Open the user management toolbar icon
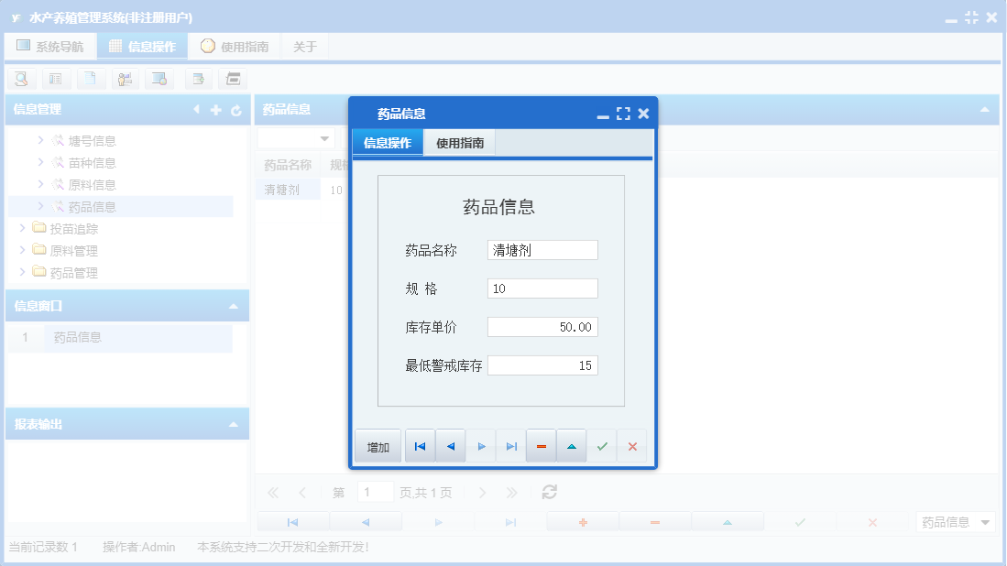The image size is (1007, 566). click(124, 78)
